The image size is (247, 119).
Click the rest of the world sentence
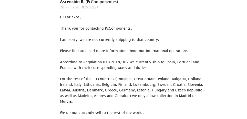102,113
